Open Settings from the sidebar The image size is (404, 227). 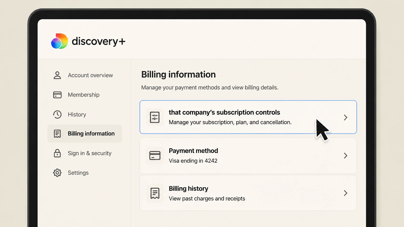(85, 173)
